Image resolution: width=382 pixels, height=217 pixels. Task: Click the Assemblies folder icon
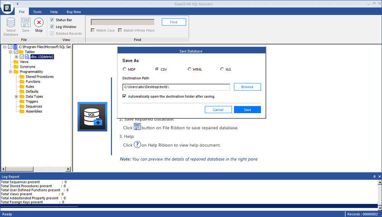pos(22,111)
